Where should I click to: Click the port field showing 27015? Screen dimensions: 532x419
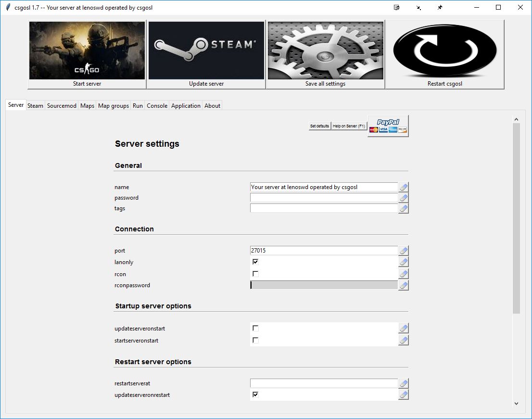(x=324, y=250)
